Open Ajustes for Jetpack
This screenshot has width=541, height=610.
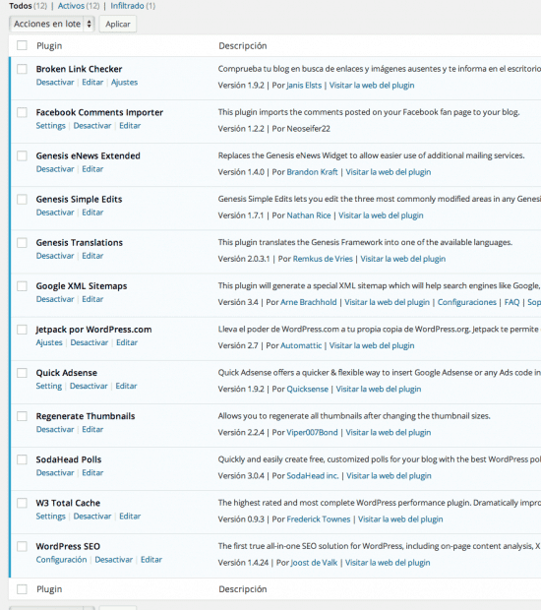click(x=49, y=342)
